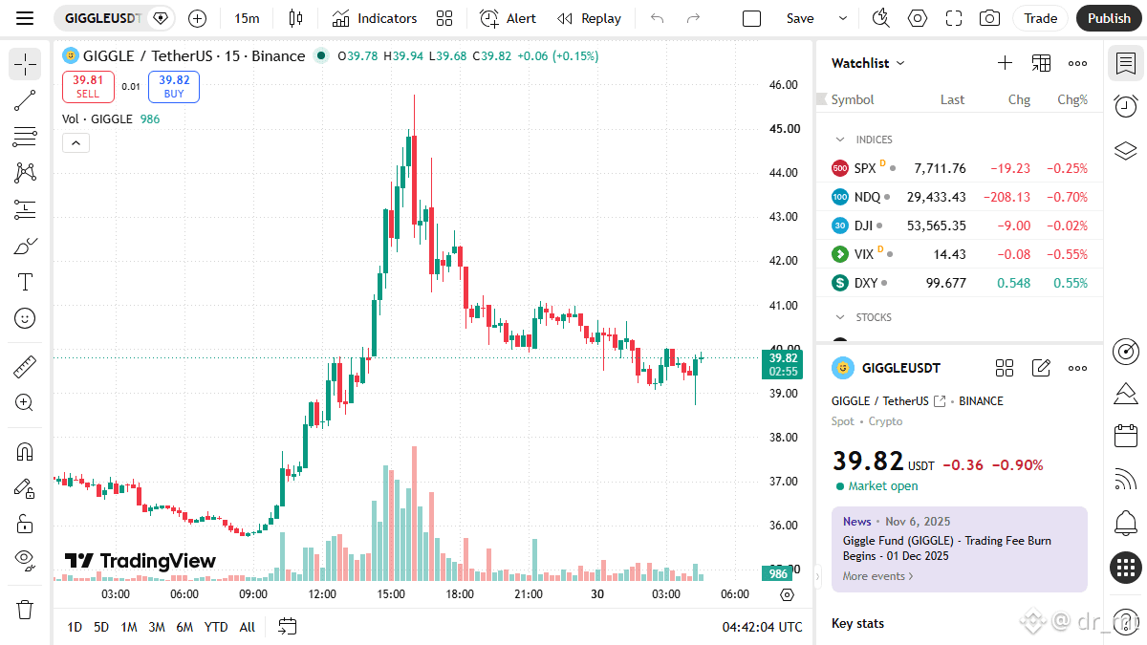Select the All time range
Viewport: 1147px width, 645px height.
click(247, 627)
